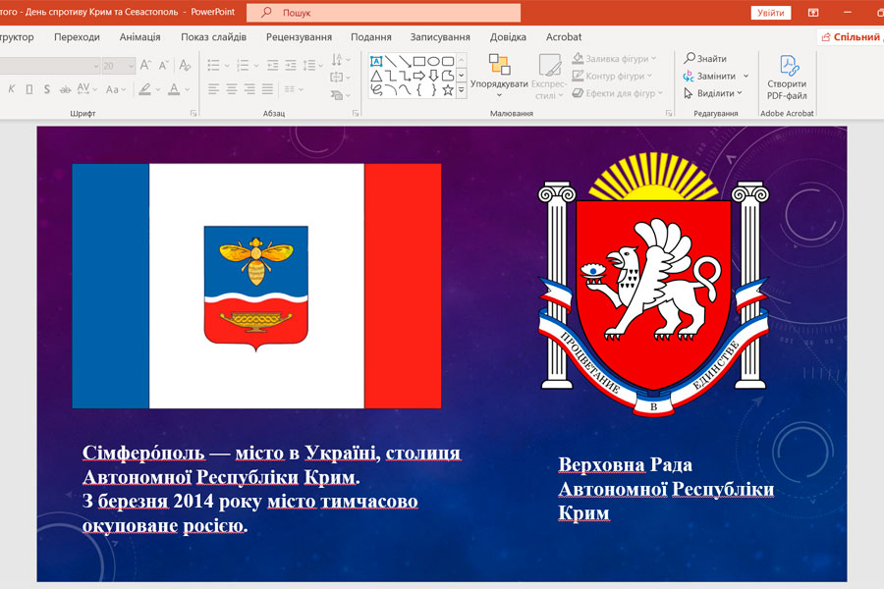
Task: Open the Рецензування ribbon tab
Action: 299,37
